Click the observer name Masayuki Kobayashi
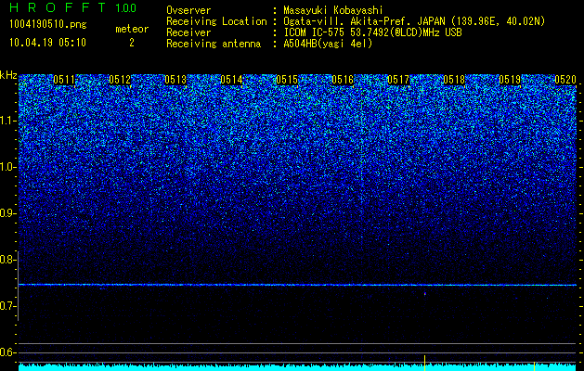 pyautogui.click(x=333, y=10)
